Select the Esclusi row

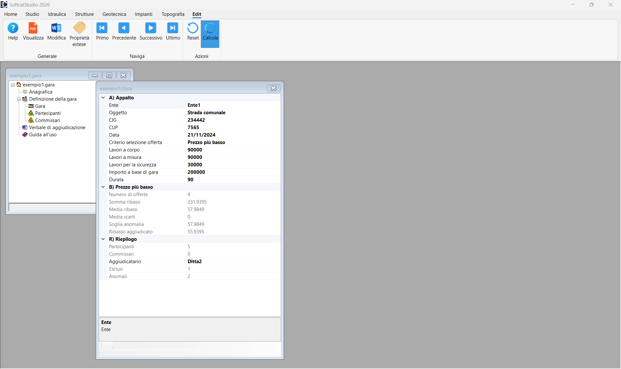(x=194, y=269)
